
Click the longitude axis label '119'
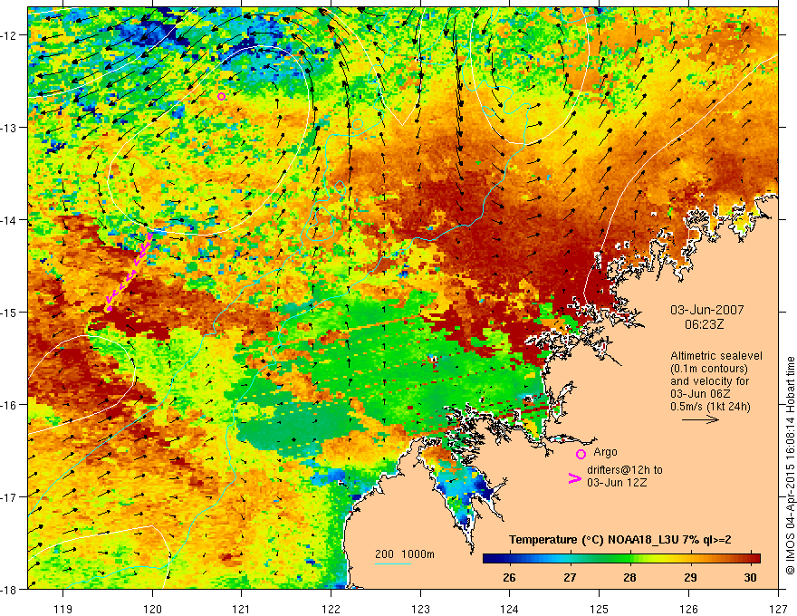pyautogui.click(x=63, y=609)
